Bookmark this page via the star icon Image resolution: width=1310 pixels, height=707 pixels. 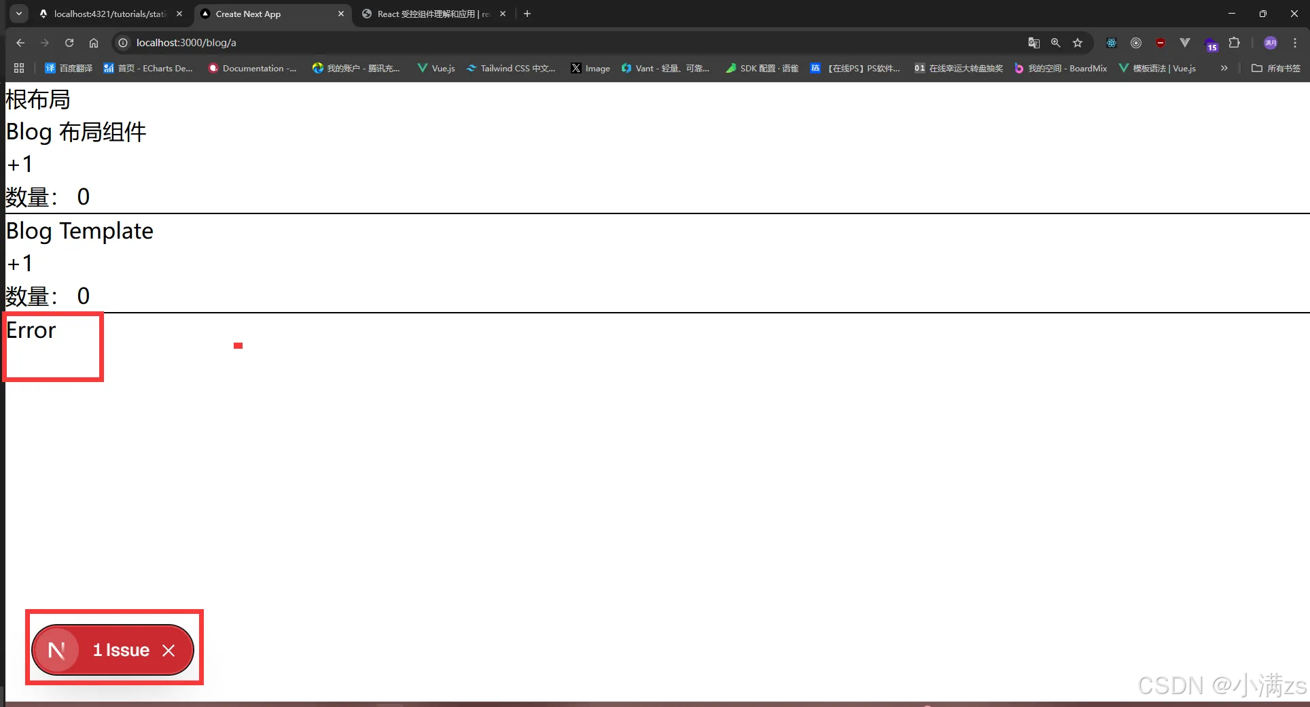(1078, 43)
